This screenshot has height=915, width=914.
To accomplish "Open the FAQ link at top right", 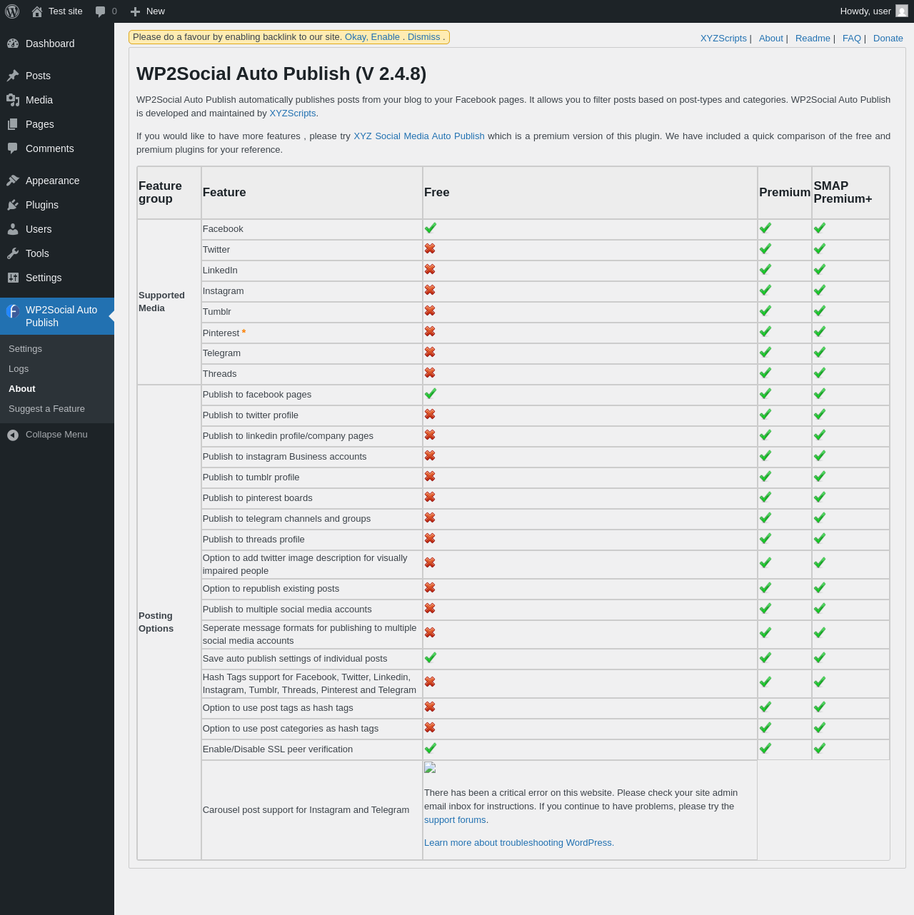I will coord(851,39).
